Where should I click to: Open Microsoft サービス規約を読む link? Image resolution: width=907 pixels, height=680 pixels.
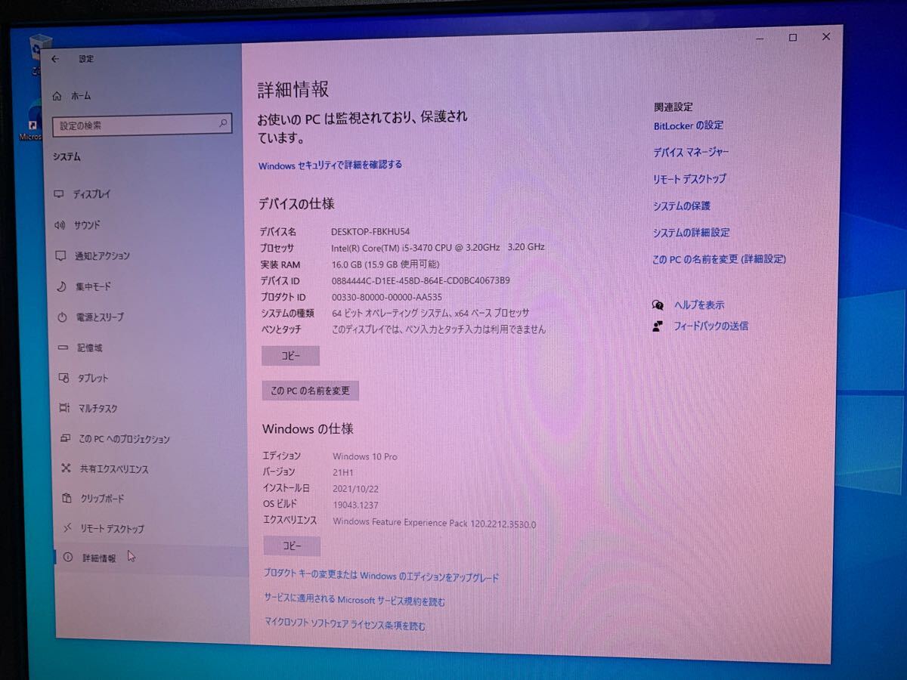tap(354, 601)
